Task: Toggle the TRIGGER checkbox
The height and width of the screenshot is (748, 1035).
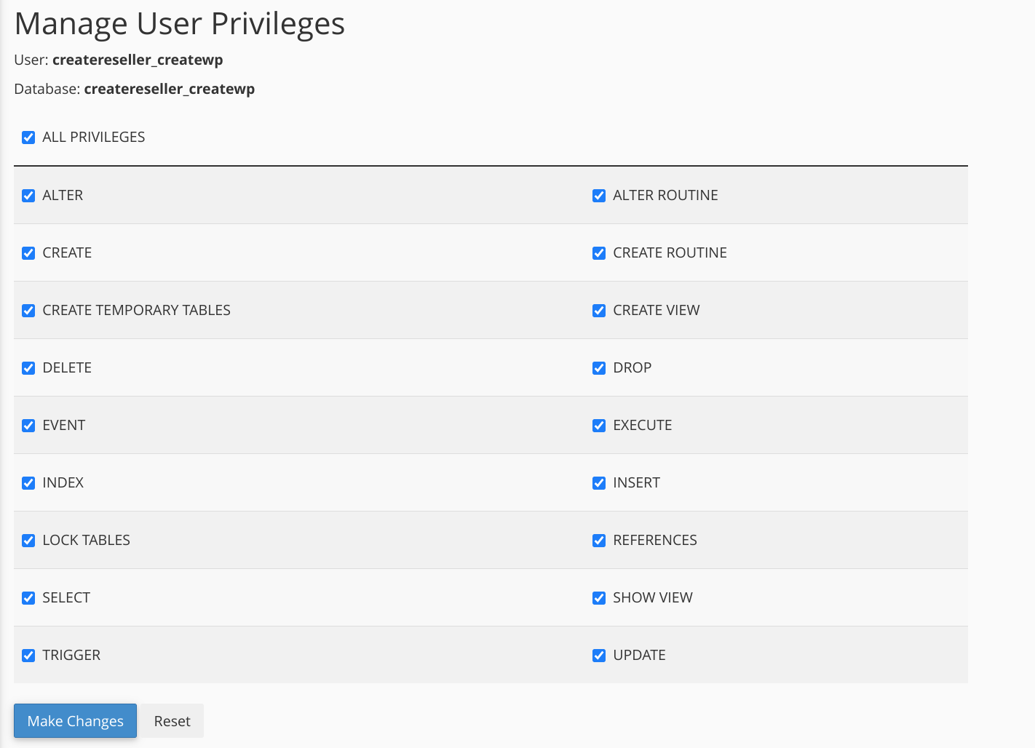Action: [x=28, y=656]
